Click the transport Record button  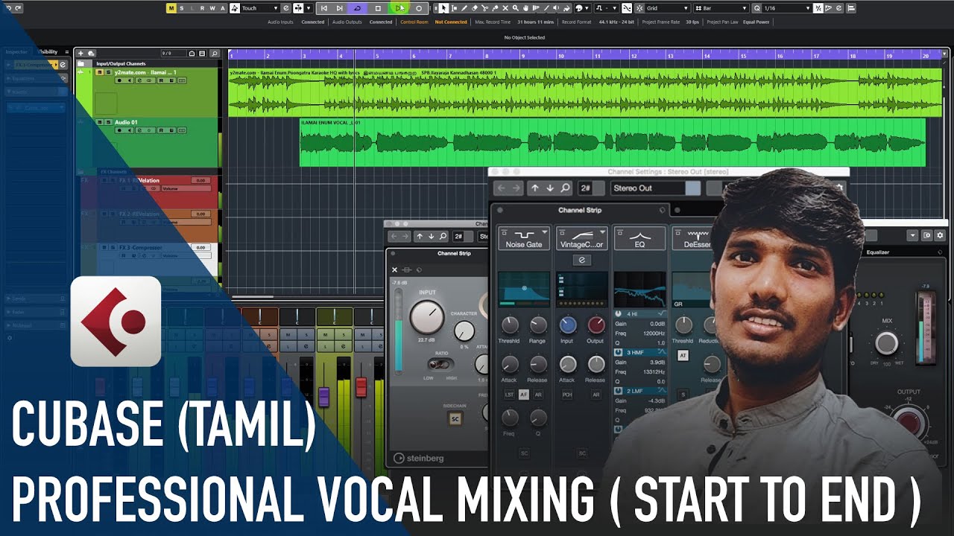(x=419, y=8)
